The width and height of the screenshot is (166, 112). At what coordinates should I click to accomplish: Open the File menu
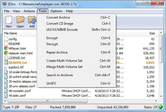7,11
